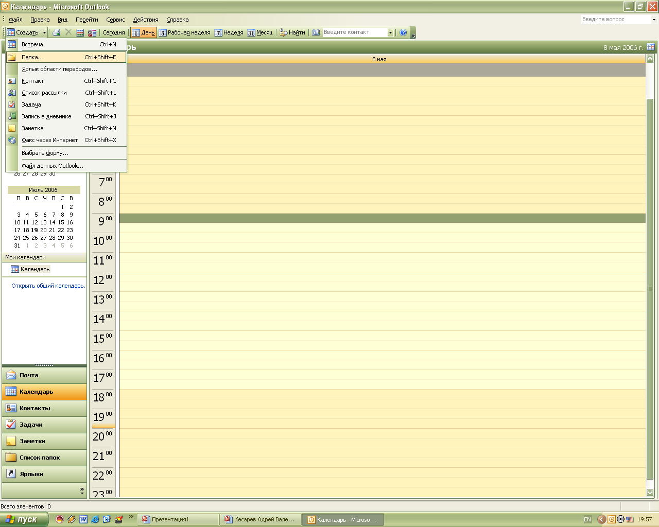Screen dimensions: 659x527
Task: Click inside the Введите контакт field
Action: pos(354,32)
